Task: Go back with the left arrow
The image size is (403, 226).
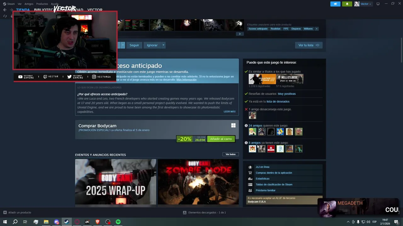Action: click(x=5, y=10)
